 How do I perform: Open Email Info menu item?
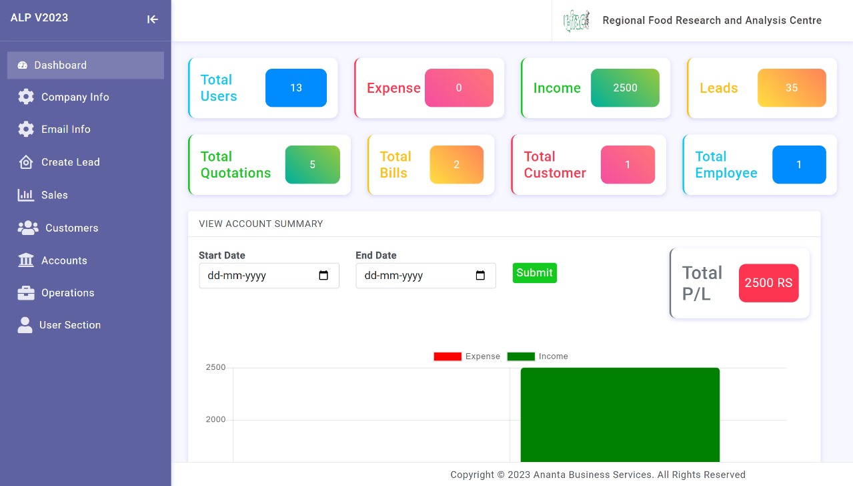[x=85, y=129]
